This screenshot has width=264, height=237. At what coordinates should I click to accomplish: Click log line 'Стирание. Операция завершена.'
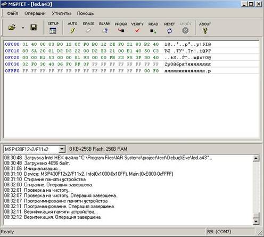tap(48, 185)
